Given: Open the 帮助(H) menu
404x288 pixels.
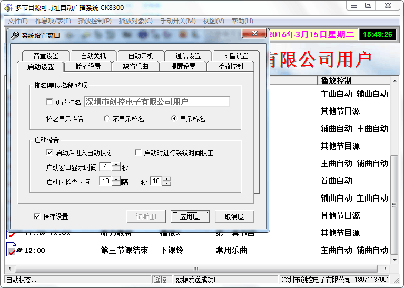Looking at the screenshot, I should (242, 21).
